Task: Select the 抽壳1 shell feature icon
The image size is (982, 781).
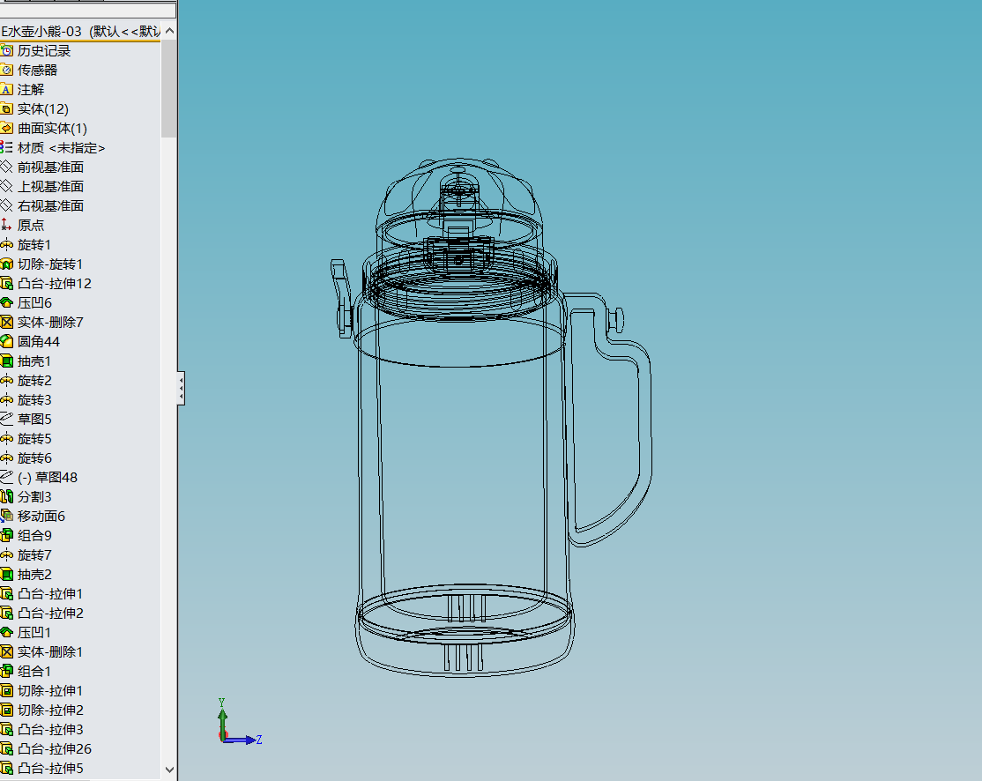Action: point(7,361)
